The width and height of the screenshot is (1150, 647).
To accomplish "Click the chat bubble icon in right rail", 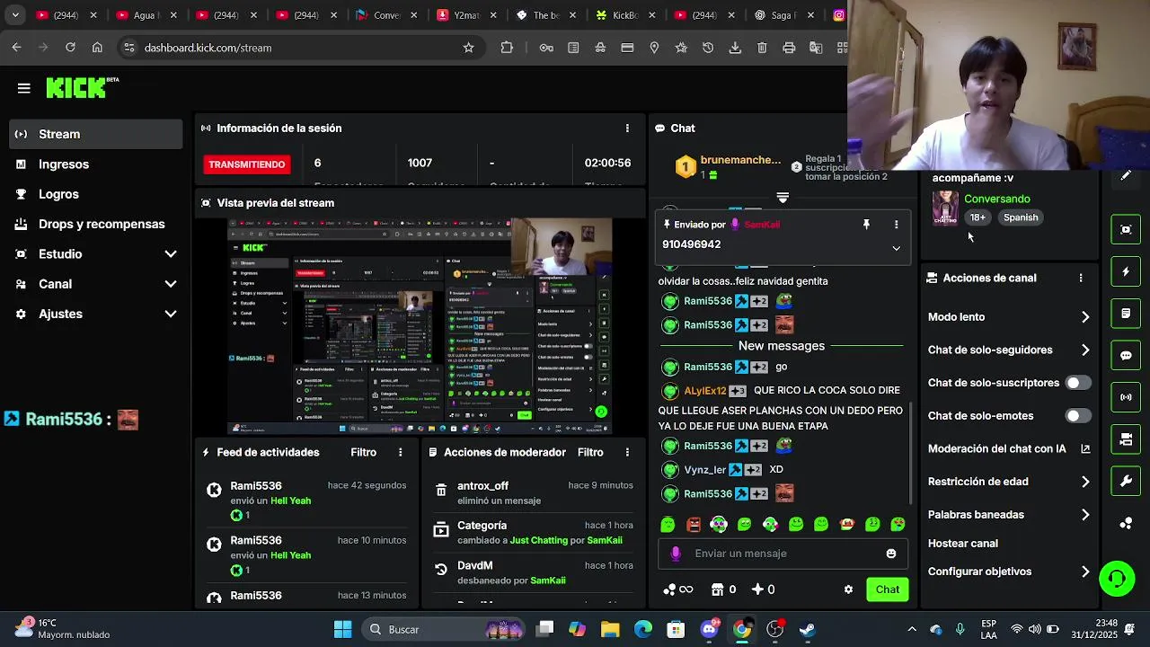I will pyautogui.click(x=1126, y=355).
